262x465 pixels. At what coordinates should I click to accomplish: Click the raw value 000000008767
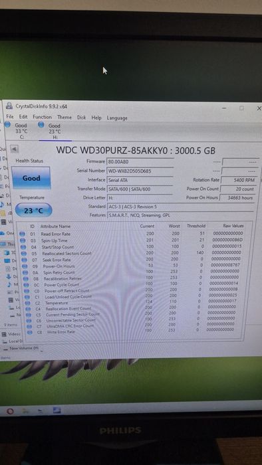click(225, 264)
